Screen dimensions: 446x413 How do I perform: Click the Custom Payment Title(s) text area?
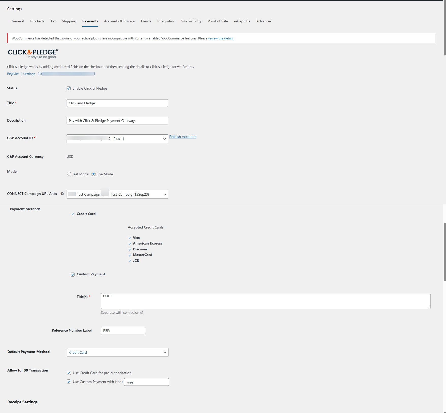266,301
